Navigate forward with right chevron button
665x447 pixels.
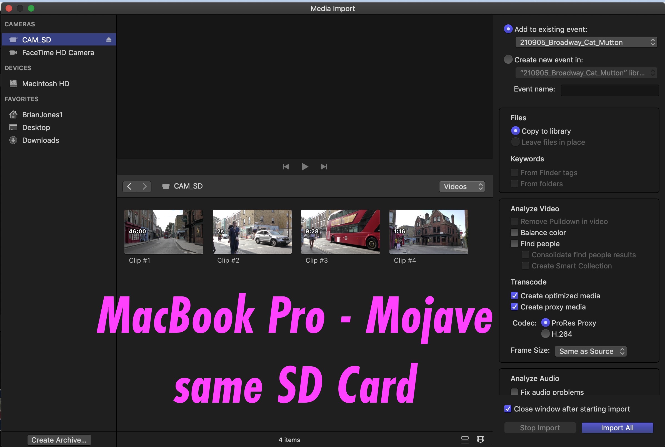click(144, 186)
